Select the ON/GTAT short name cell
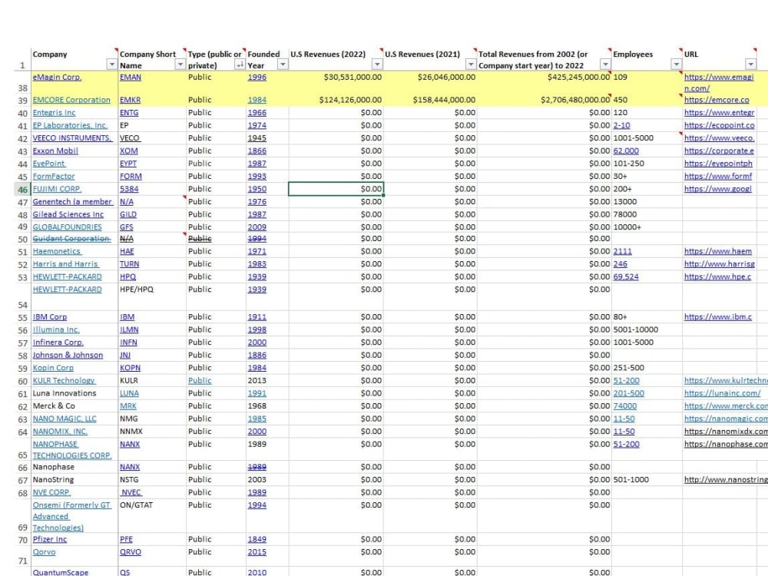 (x=152, y=516)
